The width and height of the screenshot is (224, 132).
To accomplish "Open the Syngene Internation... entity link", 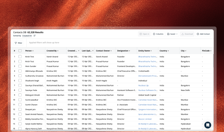I will coord(148,109).
